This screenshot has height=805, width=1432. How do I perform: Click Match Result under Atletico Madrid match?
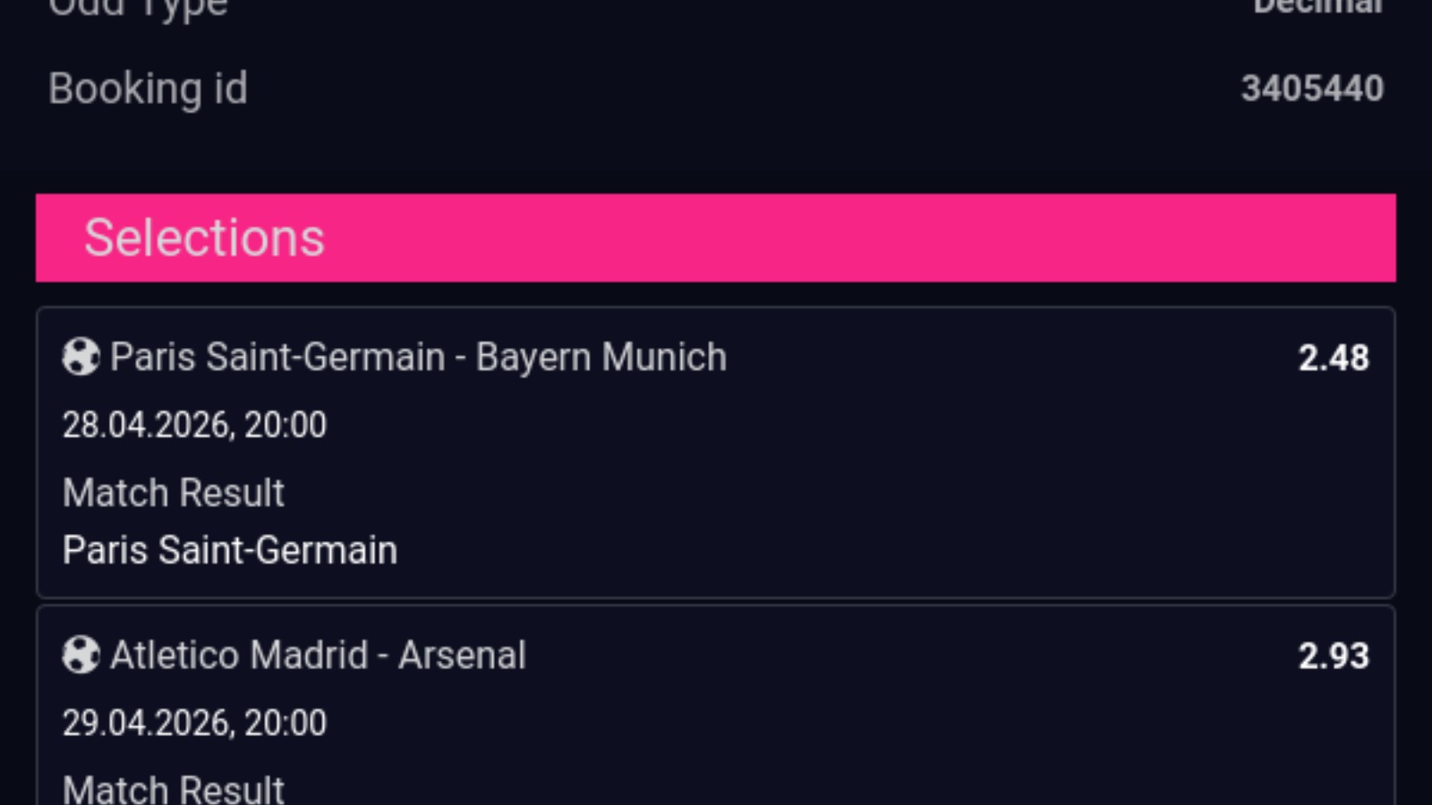174,789
